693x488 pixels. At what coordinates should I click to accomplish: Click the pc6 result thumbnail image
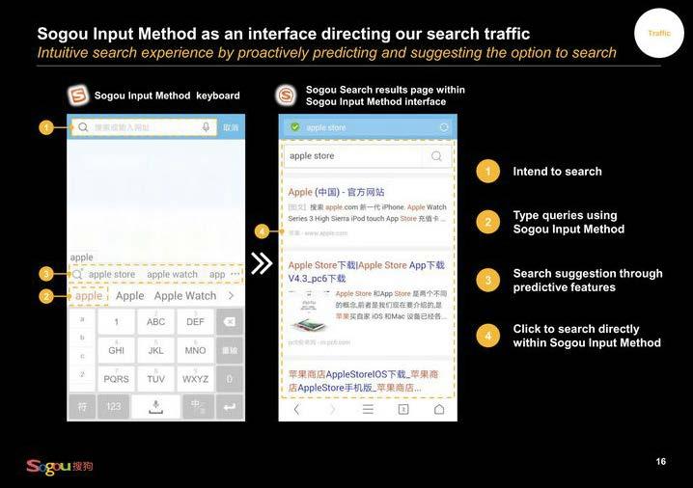pyautogui.click(x=309, y=312)
